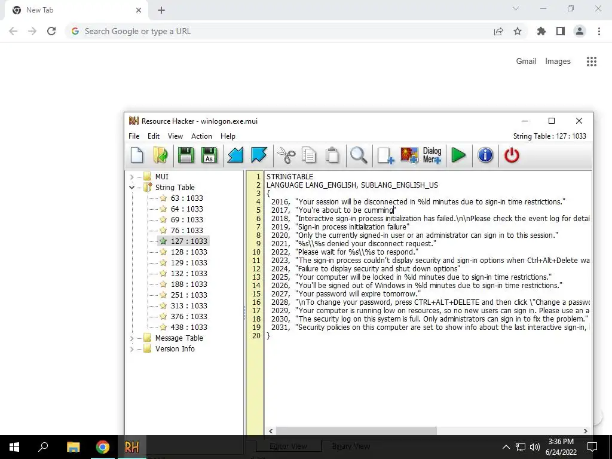Screen dimensions: 612x459
Task: Open a file with the folder icon
Action: [x=160, y=155]
